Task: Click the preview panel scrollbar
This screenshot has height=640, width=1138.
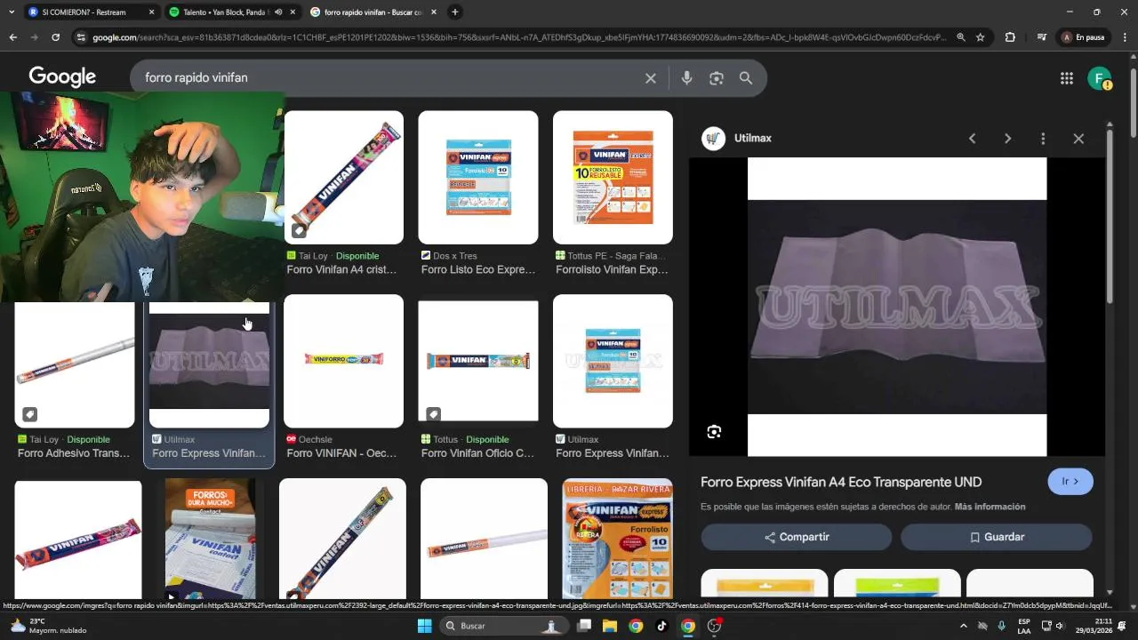Action: click(1110, 216)
